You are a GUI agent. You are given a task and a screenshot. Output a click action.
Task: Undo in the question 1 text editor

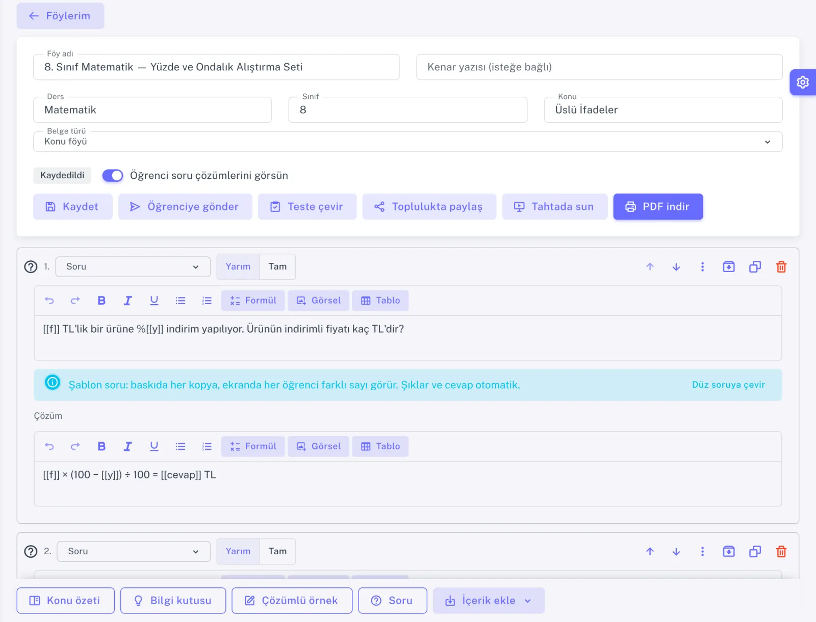pyautogui.click(x=49, y=301)
